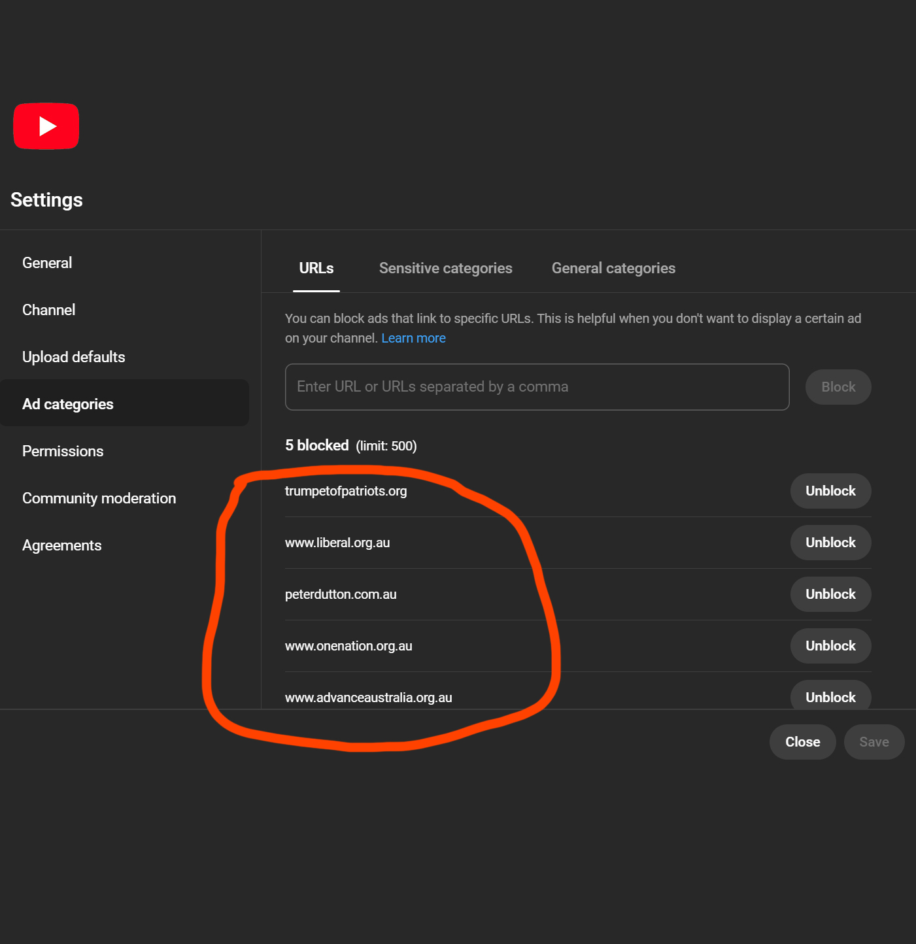Image resolution: width=916 pixels, height=944 pixels.
Task: Select Ad categories in the sidebar
Action: click(x=68, y=404)
